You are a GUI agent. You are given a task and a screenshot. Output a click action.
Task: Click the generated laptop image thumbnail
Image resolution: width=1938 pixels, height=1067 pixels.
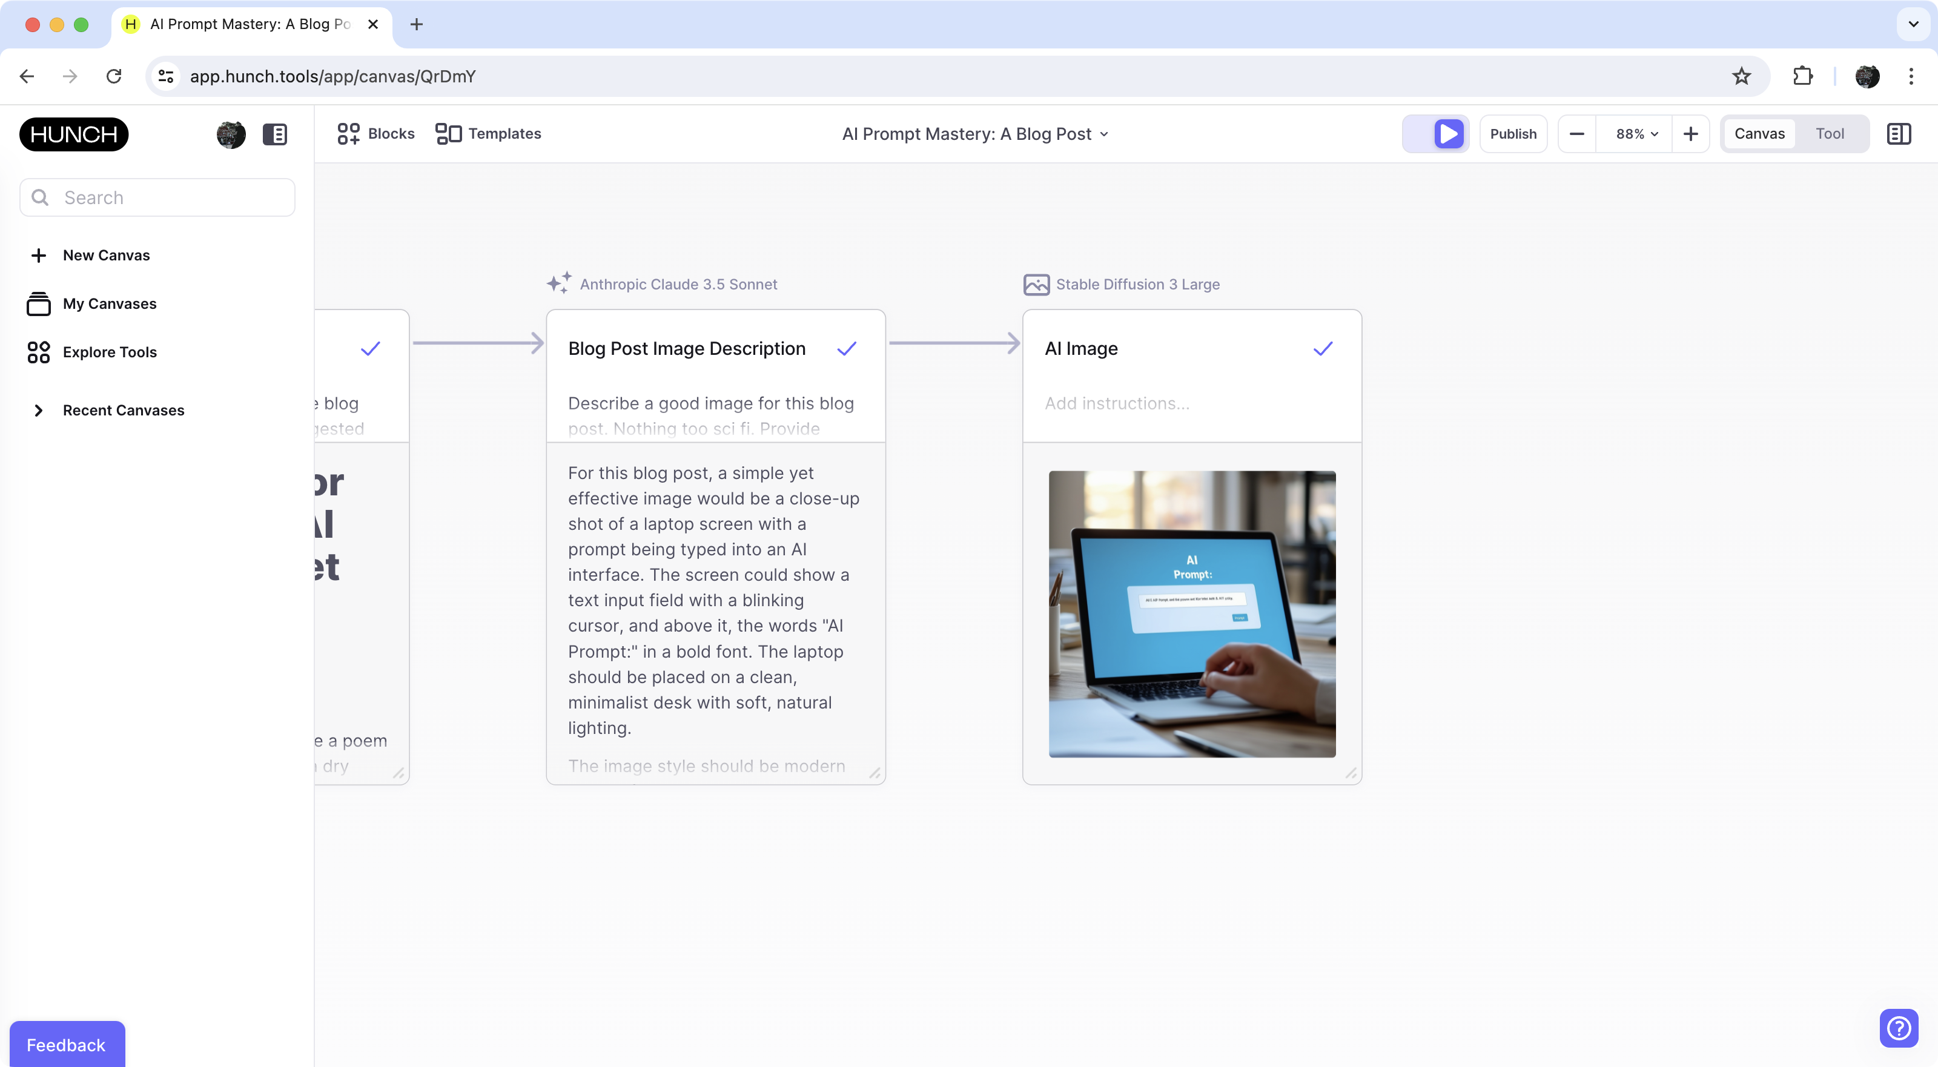pyautogui.click(x=1192, y=613)
